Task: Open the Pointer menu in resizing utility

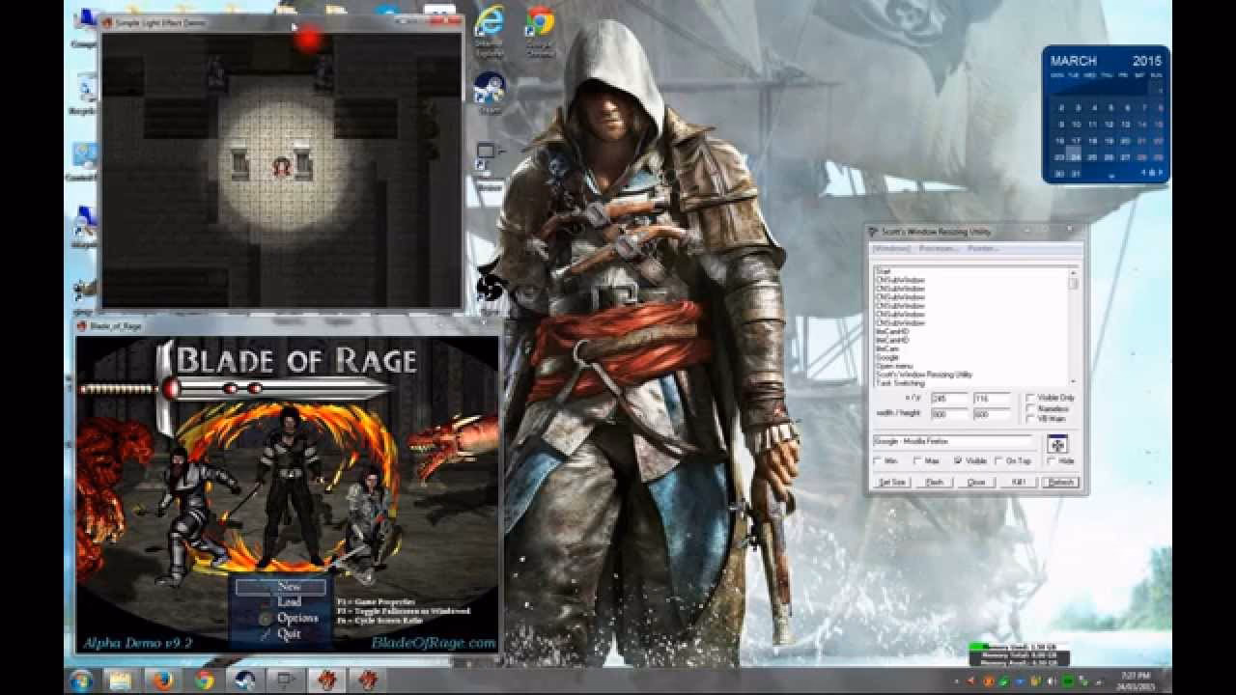Action: coord(983,249)
